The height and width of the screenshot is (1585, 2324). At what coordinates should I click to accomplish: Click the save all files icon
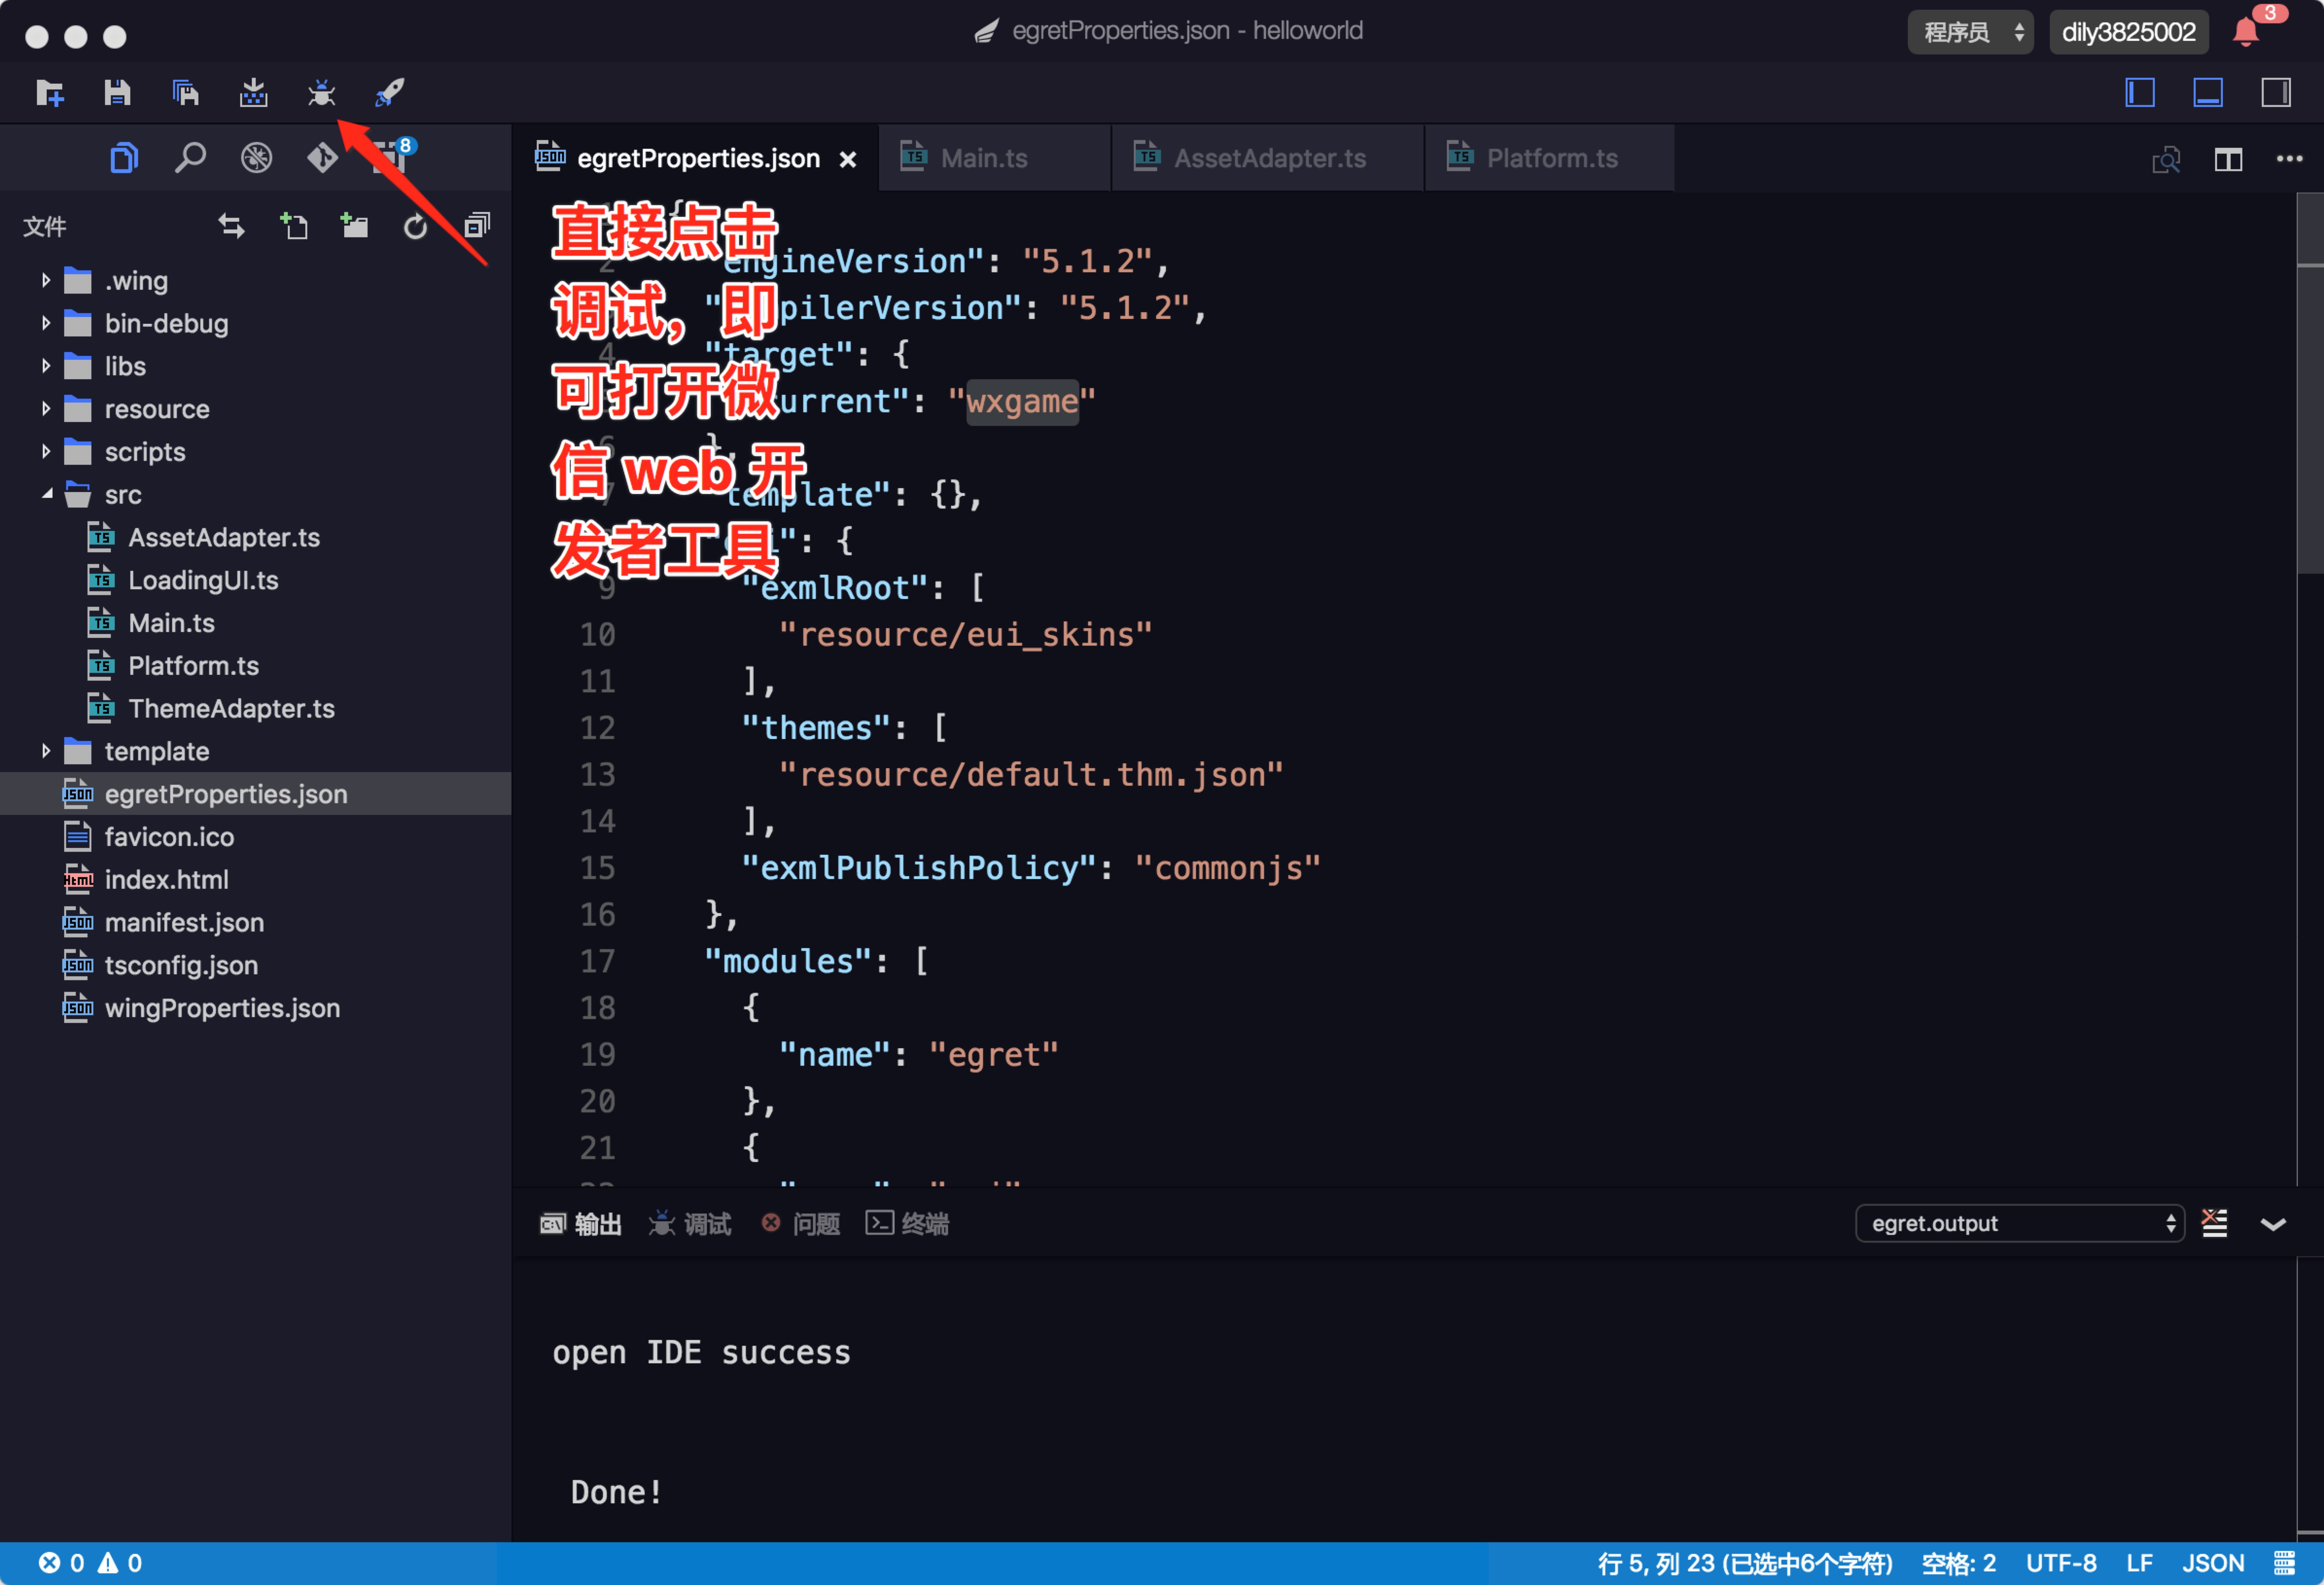pyautogui.click(x=185, y=93)
